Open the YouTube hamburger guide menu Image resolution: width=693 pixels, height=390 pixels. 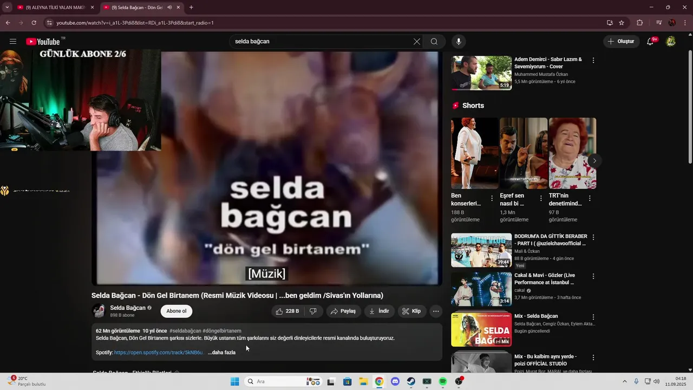click(13, 42)
